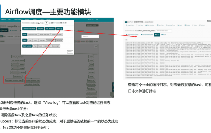Viewport: 211px width, 133px height.
Task: Click the horizontal scrollbar under the log
Action: (x=139, y=78)
